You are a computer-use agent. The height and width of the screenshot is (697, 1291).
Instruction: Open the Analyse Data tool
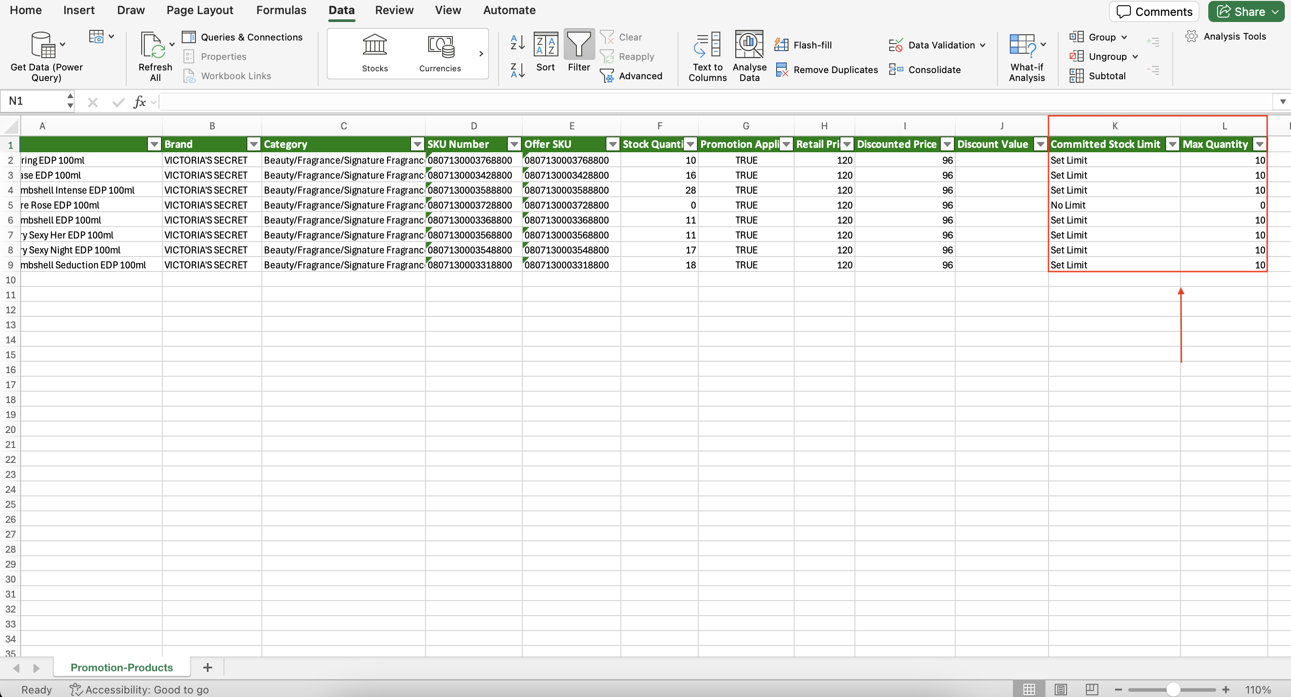[x=749, y=45]
